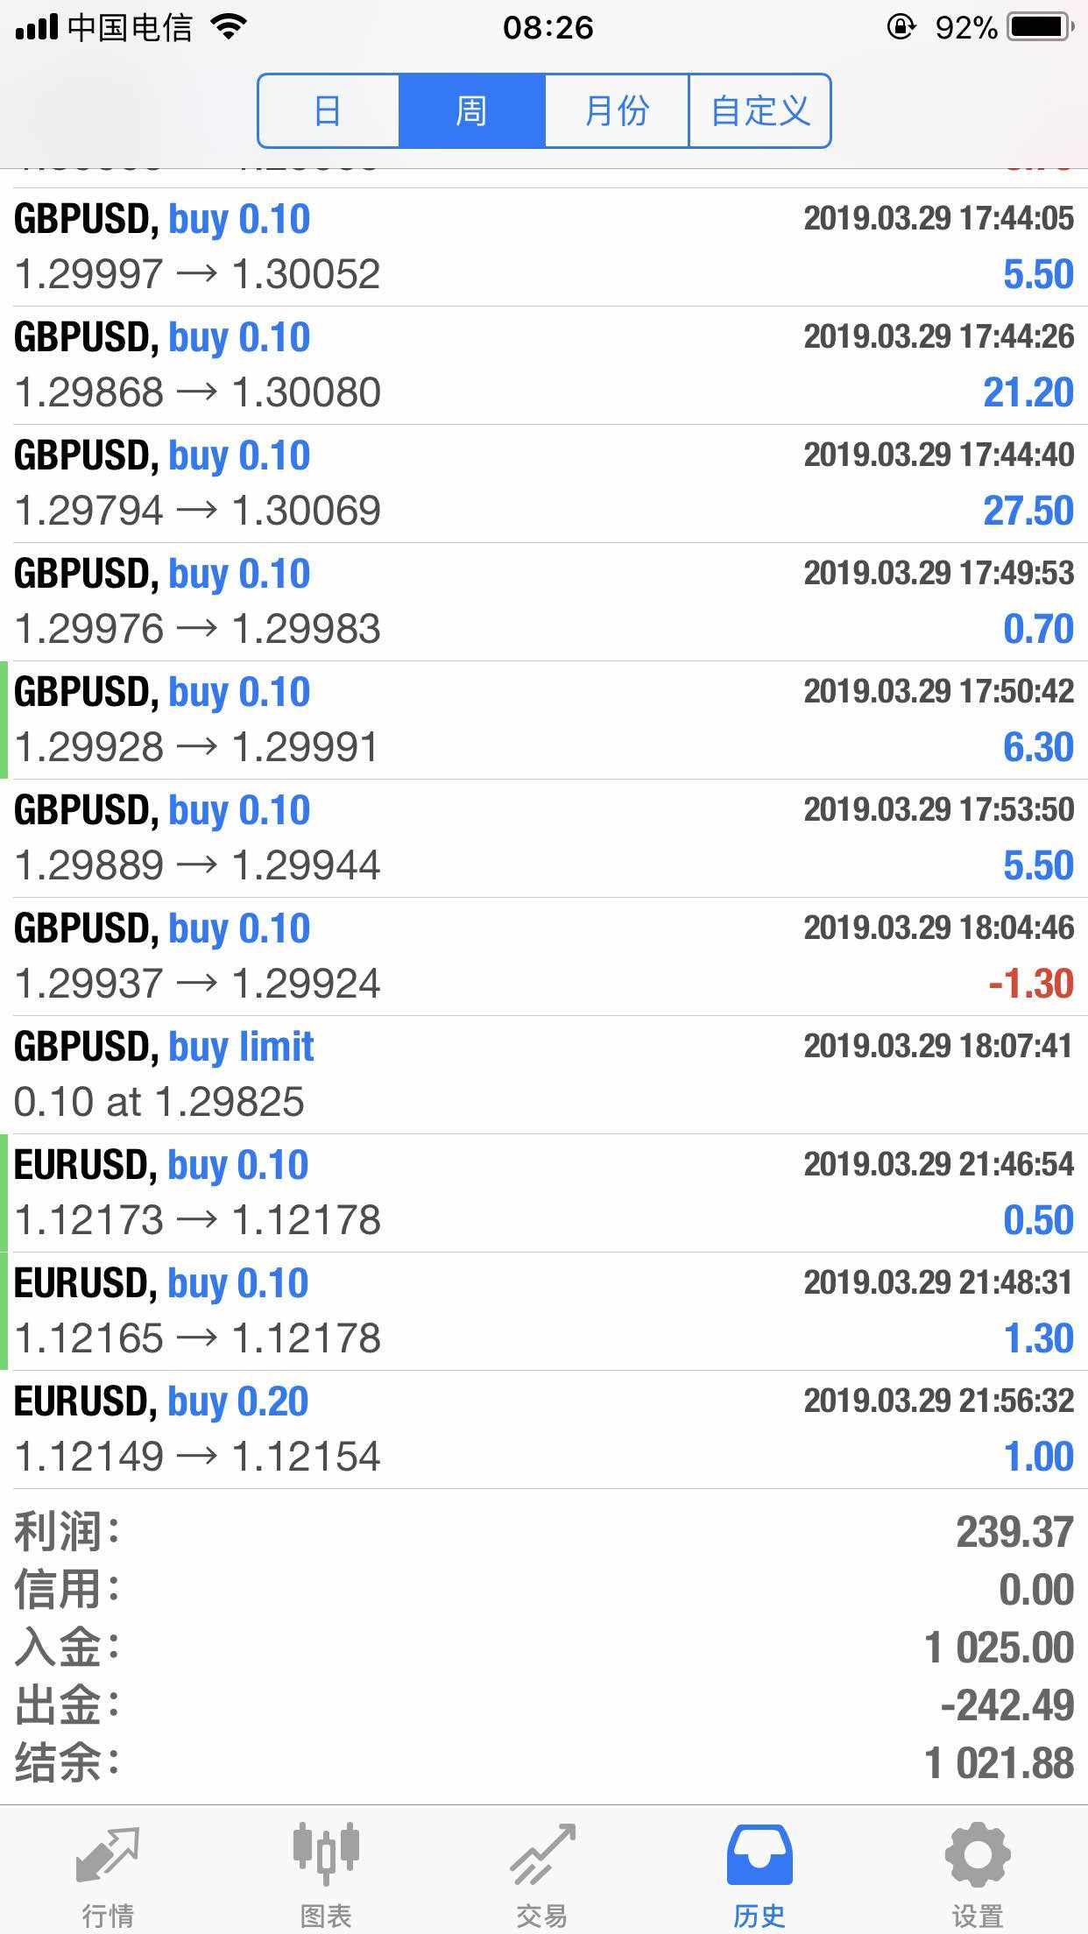The width and height of the screenshot is (1088, 1934).
Task: Tap EURUSD trade closed at 21:46:54
Action: (543, 1193)
